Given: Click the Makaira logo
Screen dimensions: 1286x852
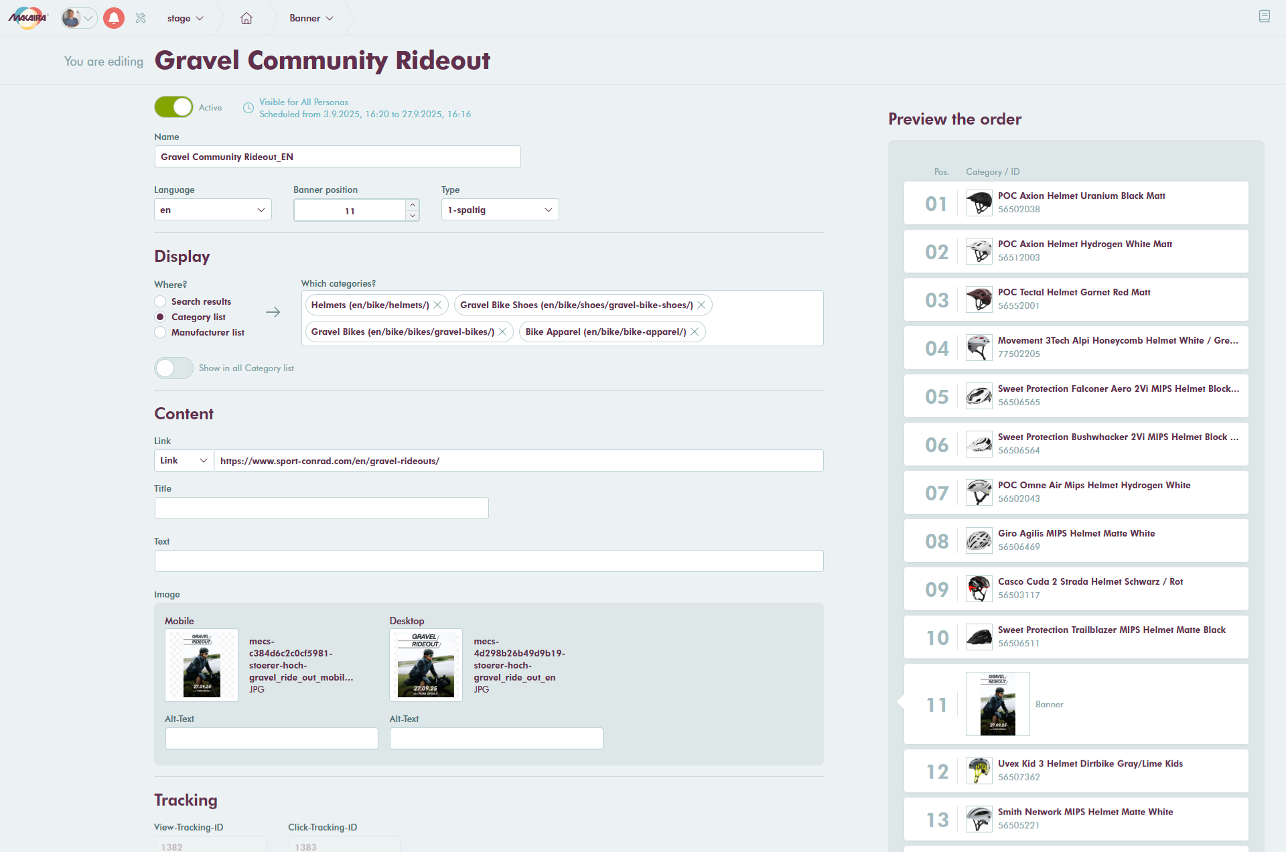Looking at the screenshot, I should [27, 18].
